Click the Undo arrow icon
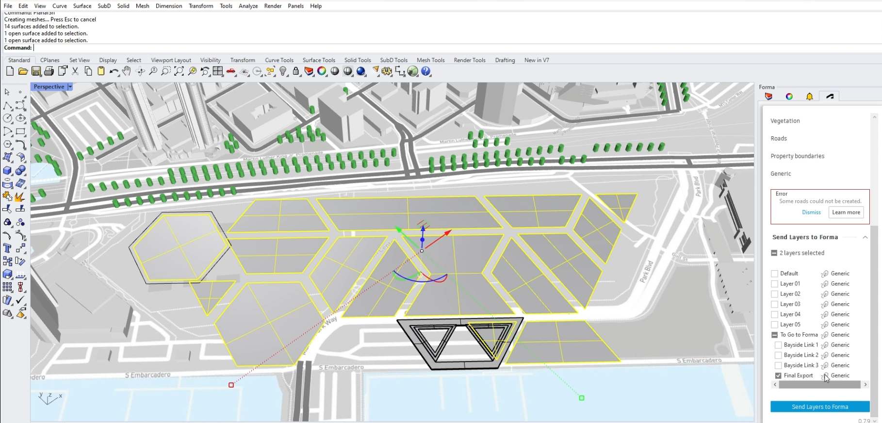Image resolution: width=882 pixels, height=423 pixels. (x=114, y=71)
